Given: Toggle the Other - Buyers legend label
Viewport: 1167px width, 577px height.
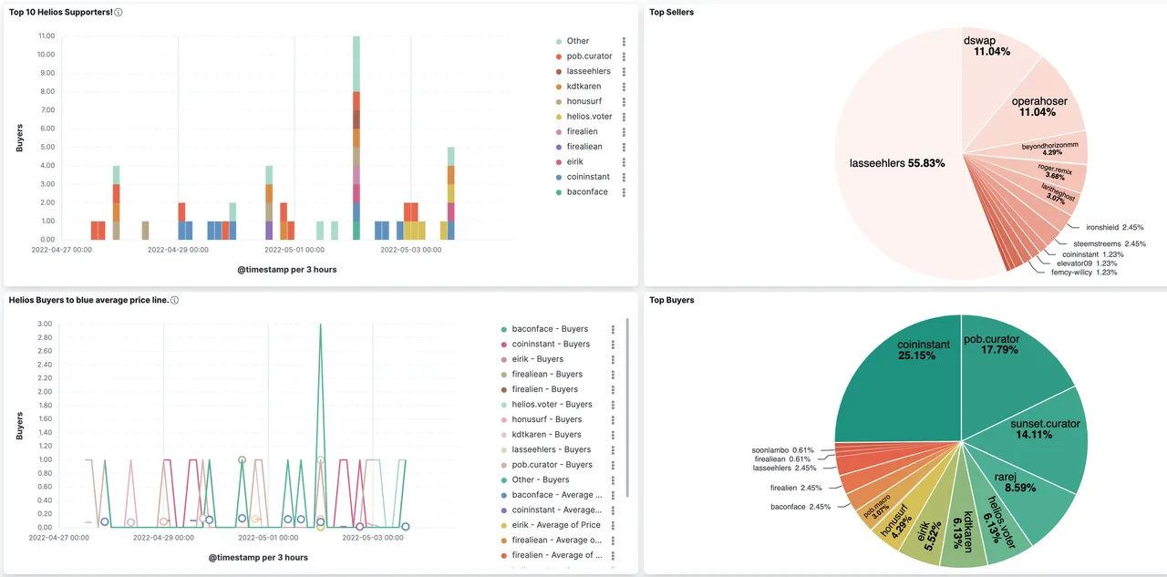Looking at the screenshot, I should pos(541,479).
